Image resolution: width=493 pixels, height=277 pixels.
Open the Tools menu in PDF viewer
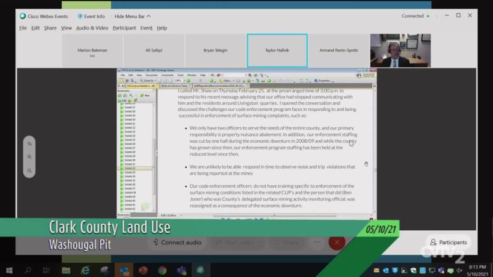point(181,75)
